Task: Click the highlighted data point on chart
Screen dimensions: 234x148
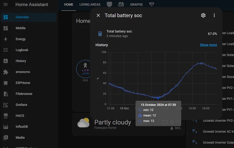Action: tap(158, 98)
